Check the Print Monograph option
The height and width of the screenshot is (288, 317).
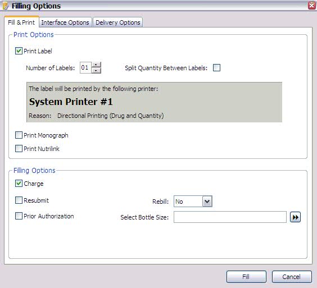[x=19, y=135]
